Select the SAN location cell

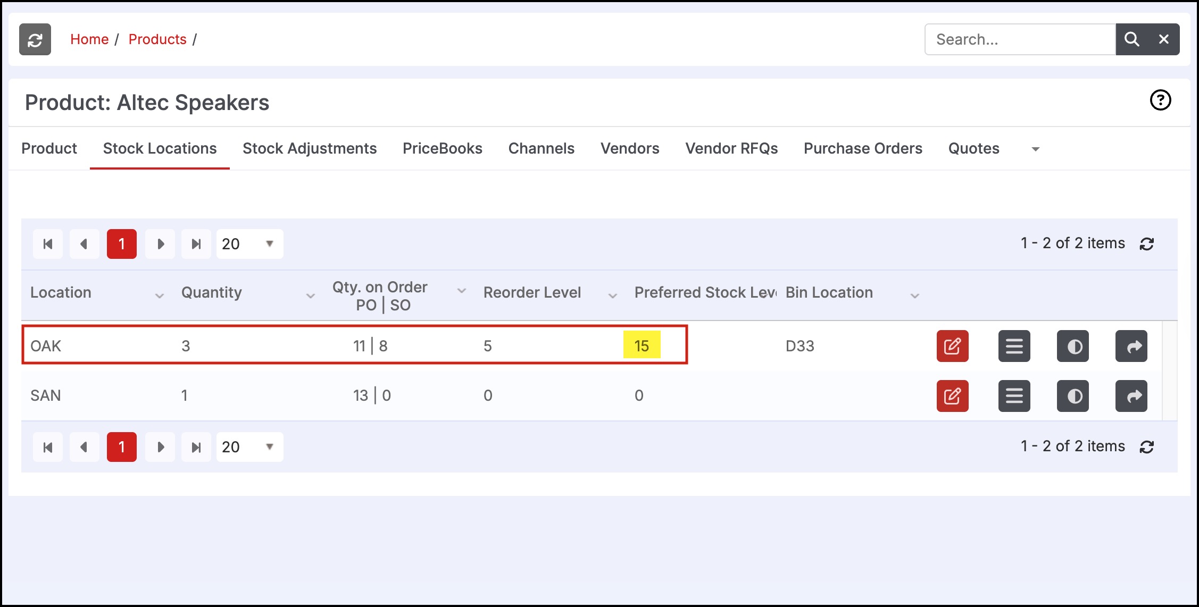[x=46, y=395]
